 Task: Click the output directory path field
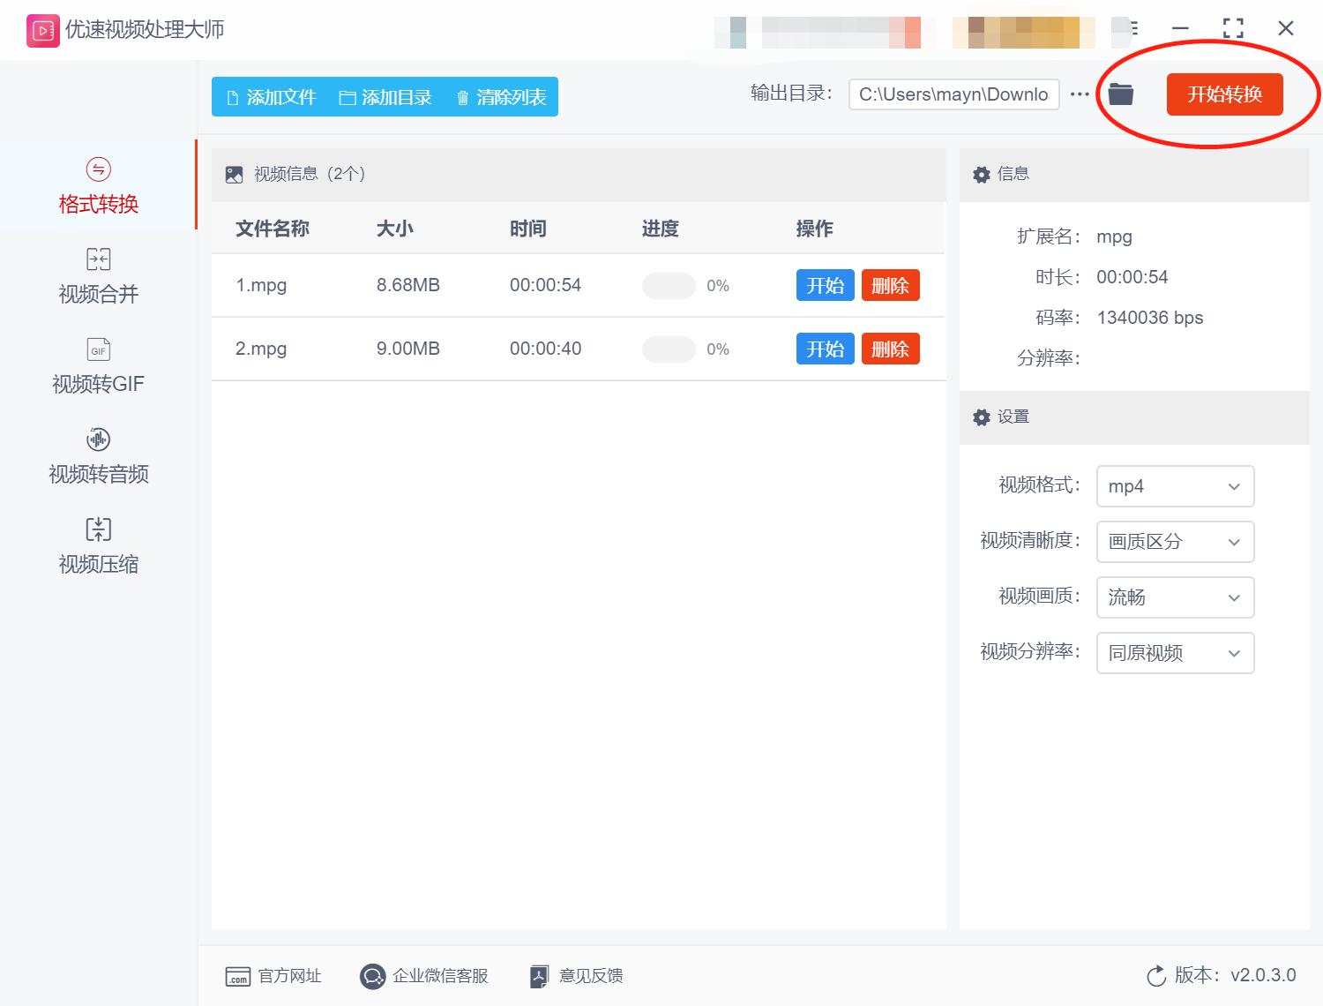click(x=953, y=94)
